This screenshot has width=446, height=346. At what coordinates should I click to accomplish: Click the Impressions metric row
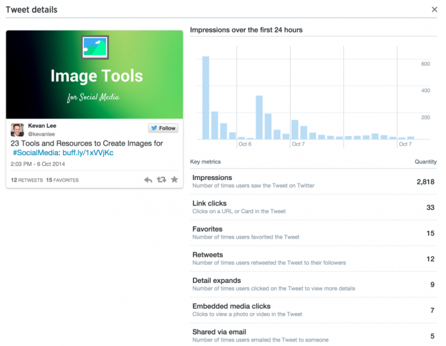coord(313,181)
